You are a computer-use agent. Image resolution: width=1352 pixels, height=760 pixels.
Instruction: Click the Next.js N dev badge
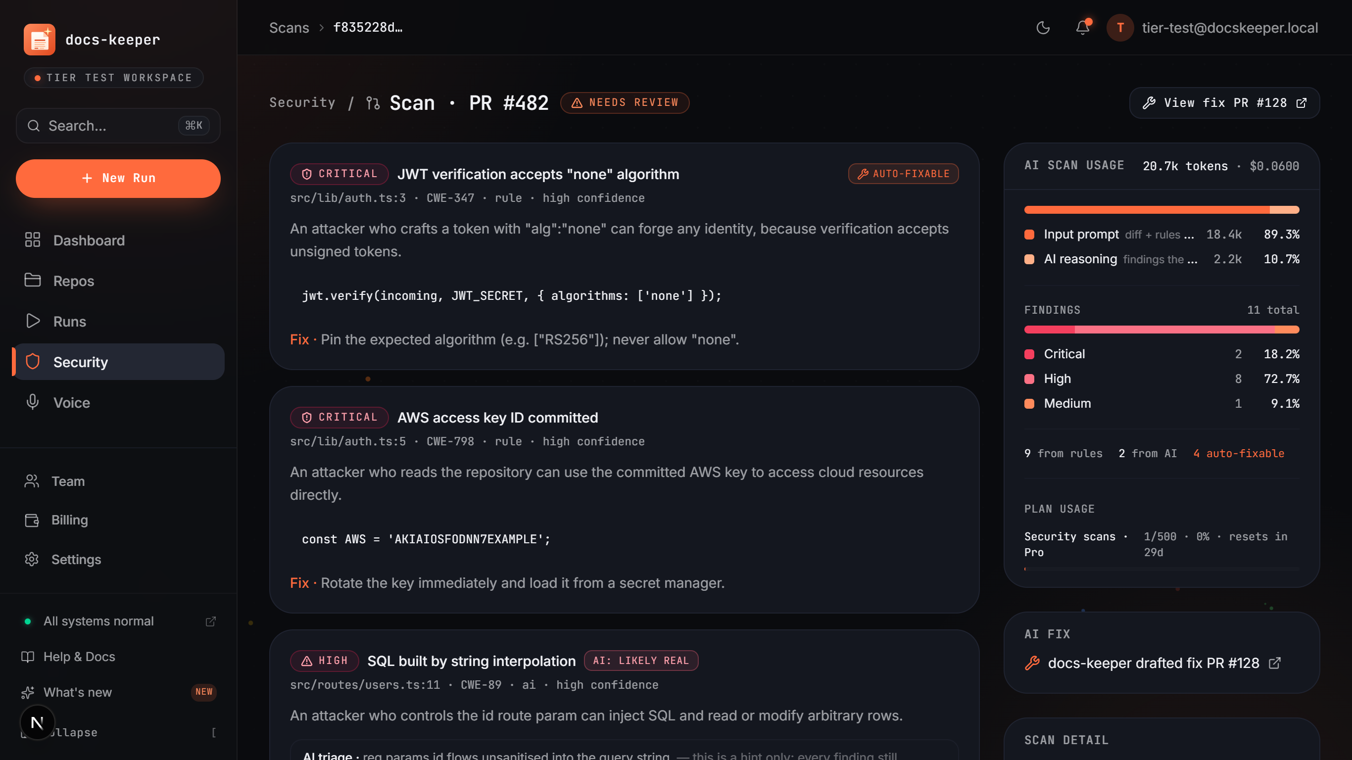pyautogui.click(x=37, y=723)
